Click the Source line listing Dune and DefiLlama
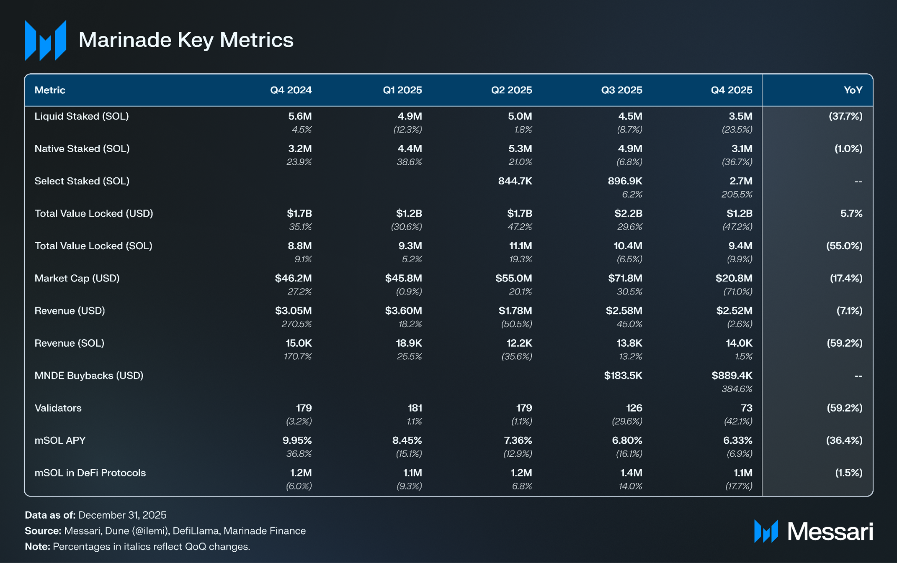Viewport: 897px width, 563px height. (x=165, y=531)
